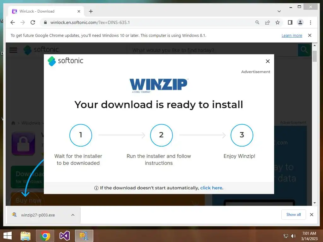This screenshot has height=242, width=323.
Task: Open the WinZip installer taskbar icon
Action: 84,236
